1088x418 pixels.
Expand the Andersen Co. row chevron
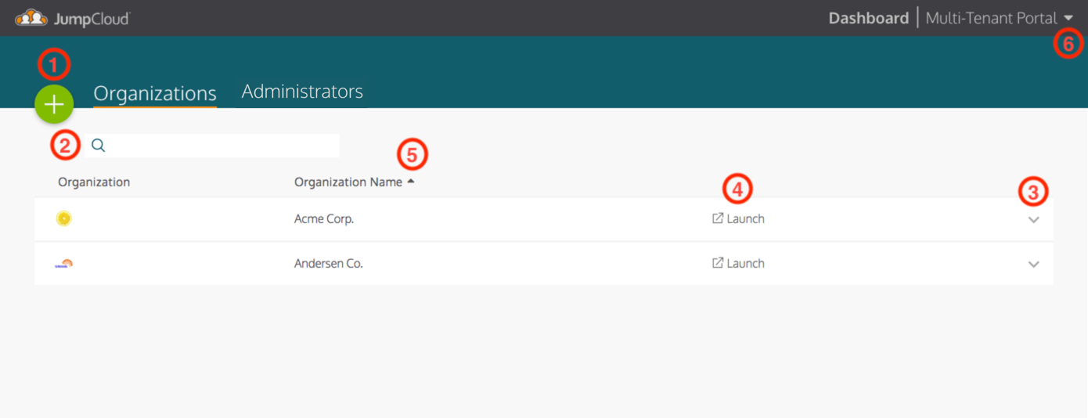point(1033,265)
